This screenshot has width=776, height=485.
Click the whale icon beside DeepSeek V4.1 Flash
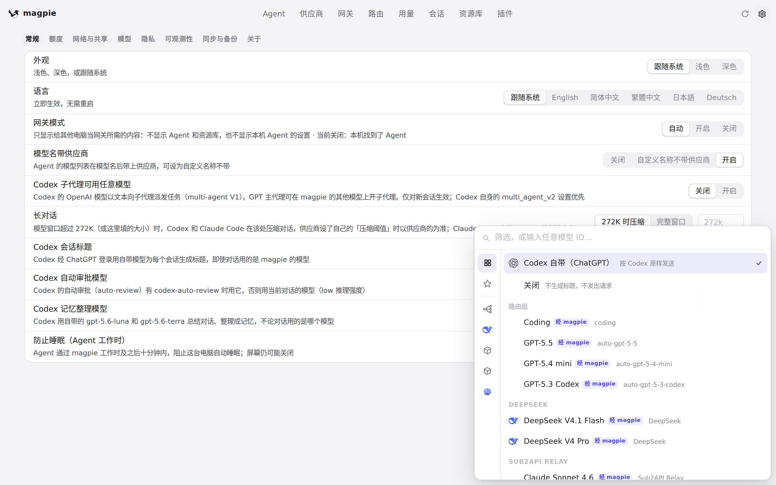(513, 420)
